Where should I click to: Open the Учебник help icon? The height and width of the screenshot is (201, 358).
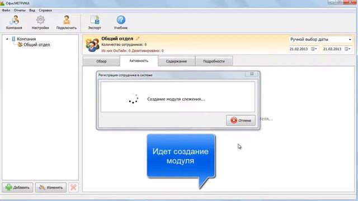click(121, 22)
